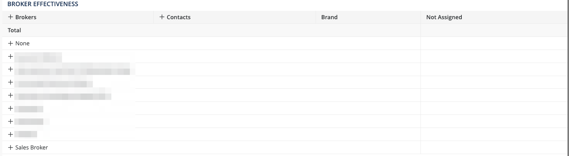Expand the None row plus icon
Viewport: 569px width, 156px height.
pyautogui.click(x=10, y=43)
